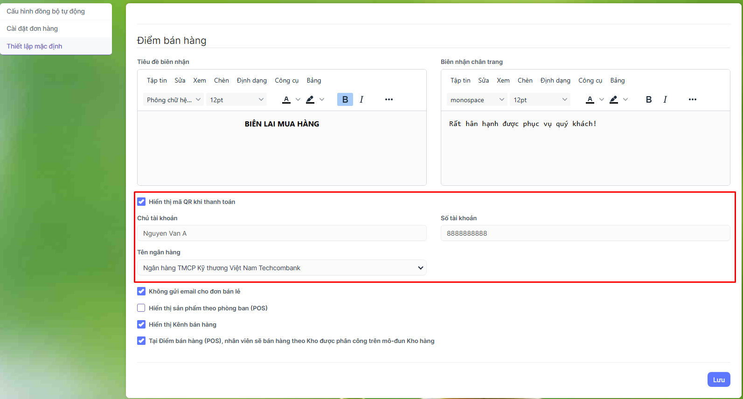Screen dimensions: 743x399
Task: Open 'Chèn' menu in the footer editor
Action: 525,80
